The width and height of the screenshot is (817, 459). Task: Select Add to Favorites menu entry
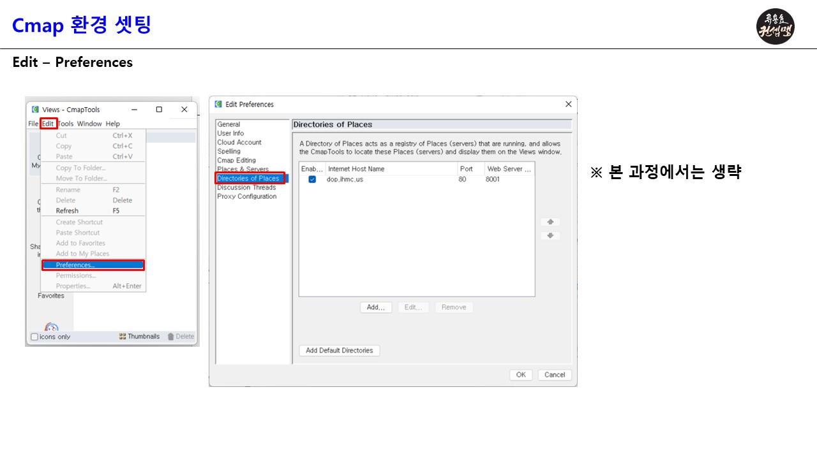point(93,244)
